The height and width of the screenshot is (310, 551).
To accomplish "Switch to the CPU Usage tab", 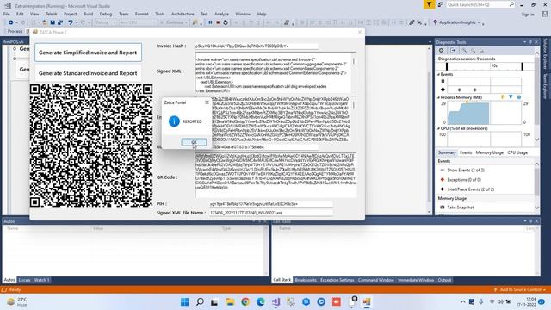I will tap(517, 152).
